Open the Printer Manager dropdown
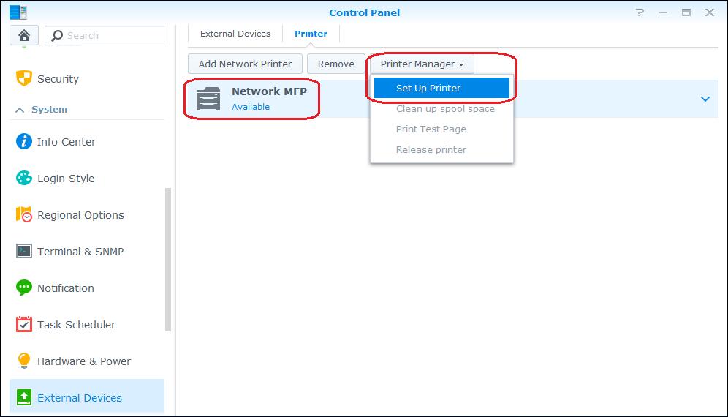 coord(422,64)
